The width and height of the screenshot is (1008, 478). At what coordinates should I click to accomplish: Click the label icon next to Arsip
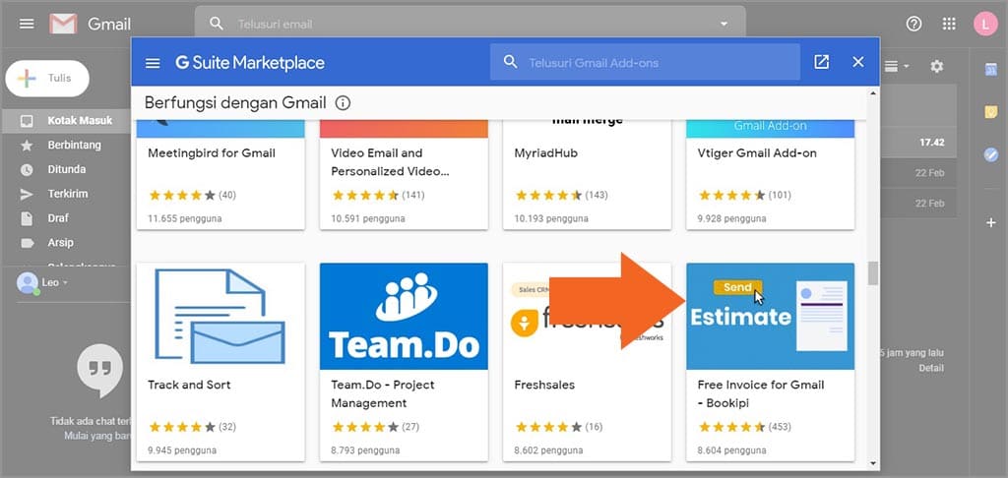click(27, 243)
